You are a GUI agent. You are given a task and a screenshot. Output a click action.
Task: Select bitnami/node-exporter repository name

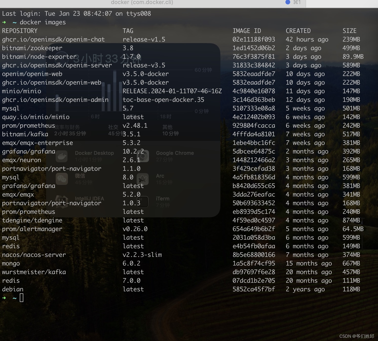click(x=39, y=57)
